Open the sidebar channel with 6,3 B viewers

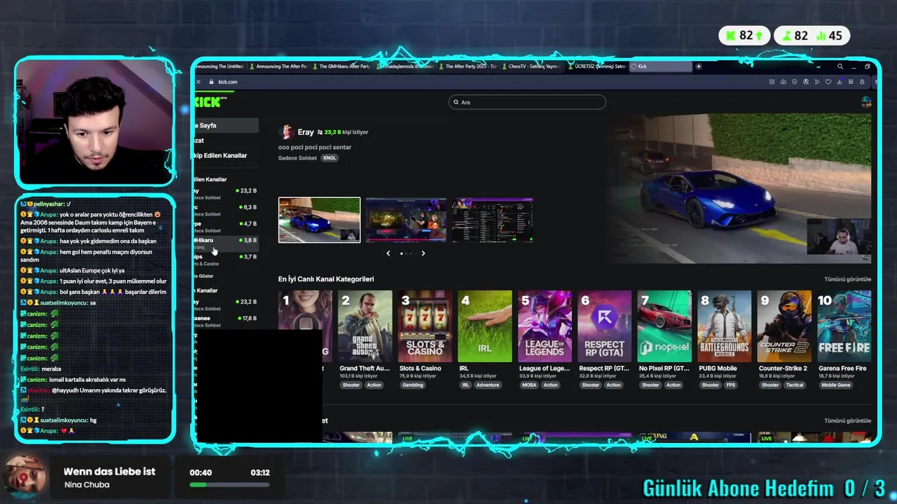pos(226,210)
